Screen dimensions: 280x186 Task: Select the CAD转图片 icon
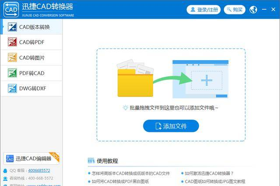coord(12,58)
